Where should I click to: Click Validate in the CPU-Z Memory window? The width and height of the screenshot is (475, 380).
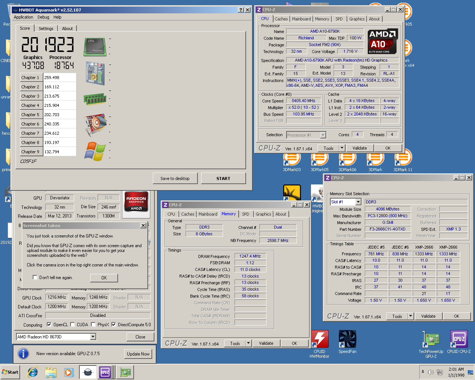(266, 343)
